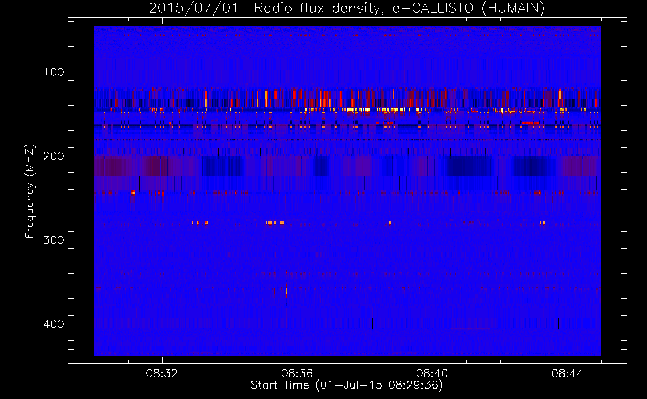Image resolution: width=647 pixels, height=399 pixels.
Task: Click the "Frequency (MHZ)" axis label
Action: (x=30, y=192)
